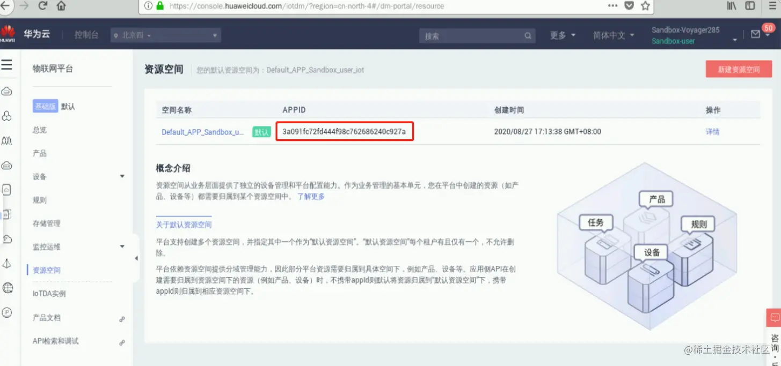Open address bar page actions ellipsis

(x=612, y=6)
